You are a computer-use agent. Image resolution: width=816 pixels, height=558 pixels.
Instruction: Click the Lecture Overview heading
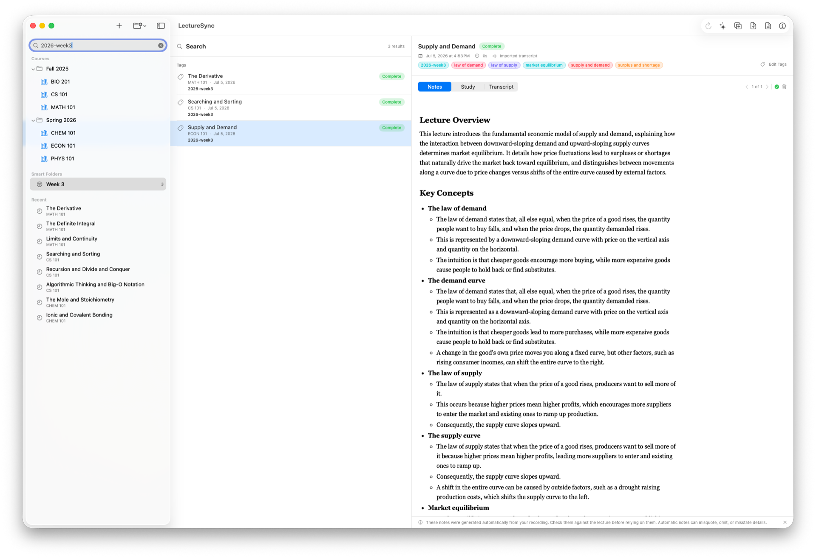(x=455, y=120)
